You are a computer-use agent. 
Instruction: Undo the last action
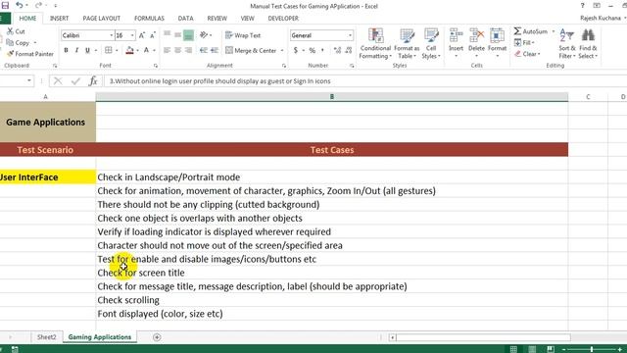(19, 5)
